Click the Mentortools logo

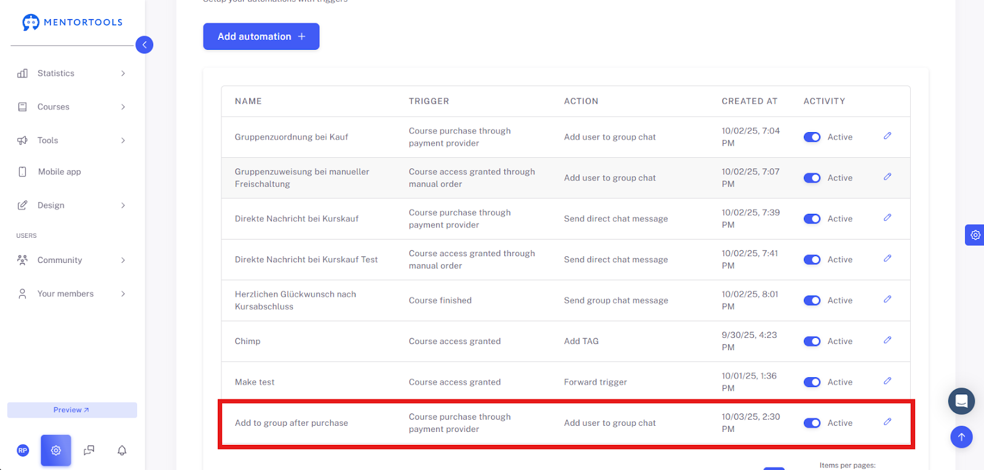click(73, 22)
